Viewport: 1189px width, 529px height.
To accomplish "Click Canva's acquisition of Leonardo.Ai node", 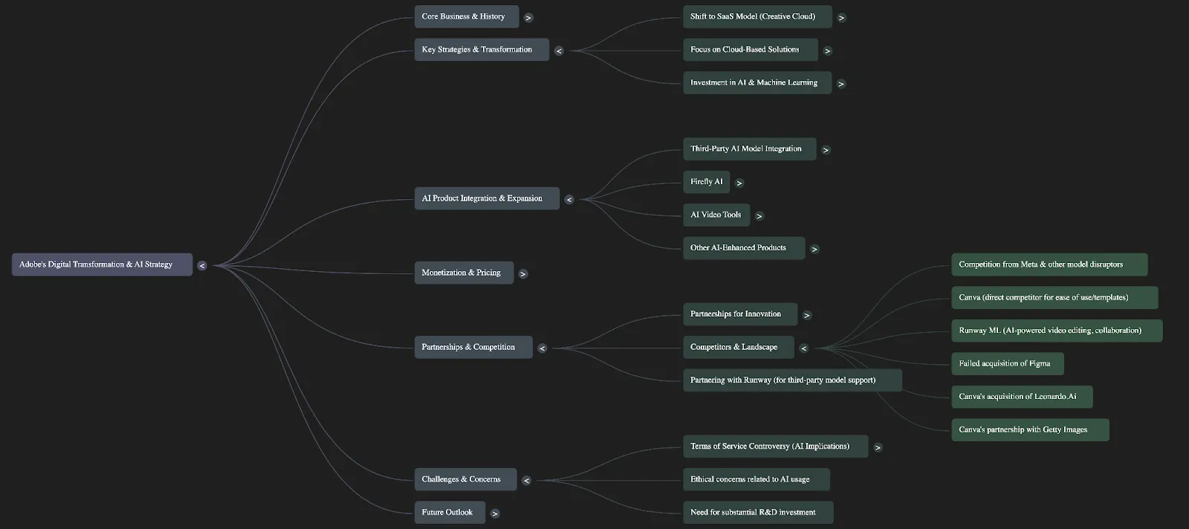I will [1022, 397].
